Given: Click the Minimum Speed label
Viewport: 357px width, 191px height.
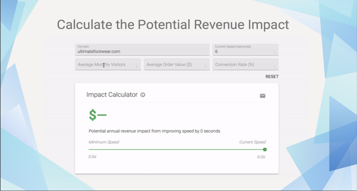Looking at the screenshot, I should (x=104, y=142).
